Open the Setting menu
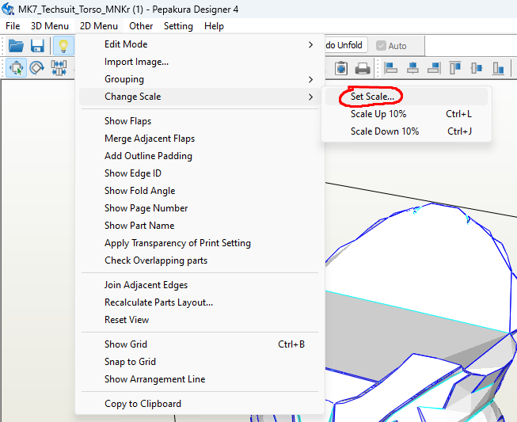 [x=178, y=26]
